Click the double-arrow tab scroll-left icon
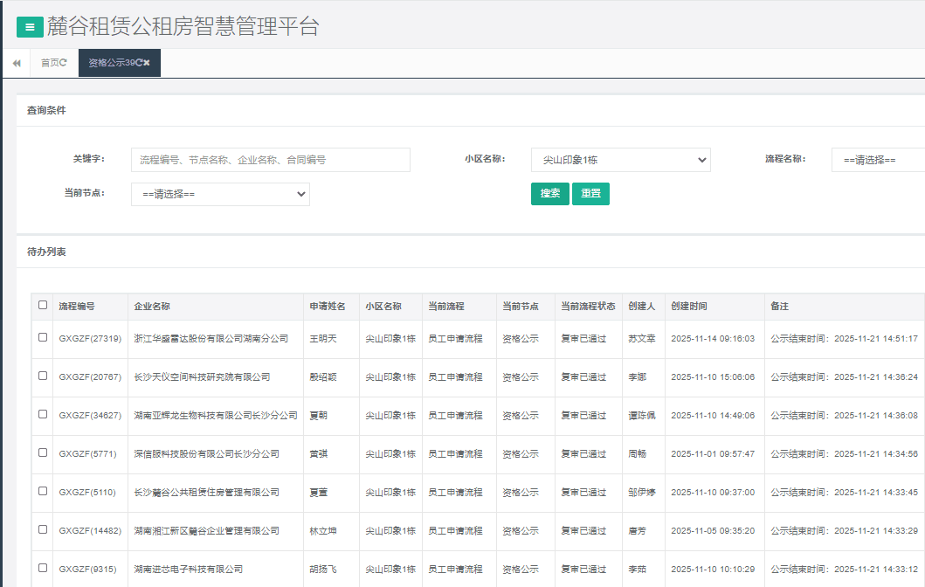The width and height of the screenshot is (925, 587). 16,63
